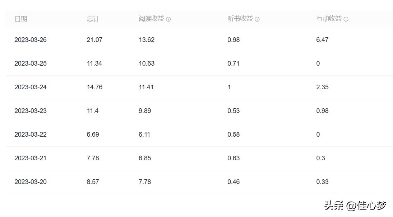Click the 2023-03-22 date cell
This screenshot has width=393, height=217.
pos(31,135)
